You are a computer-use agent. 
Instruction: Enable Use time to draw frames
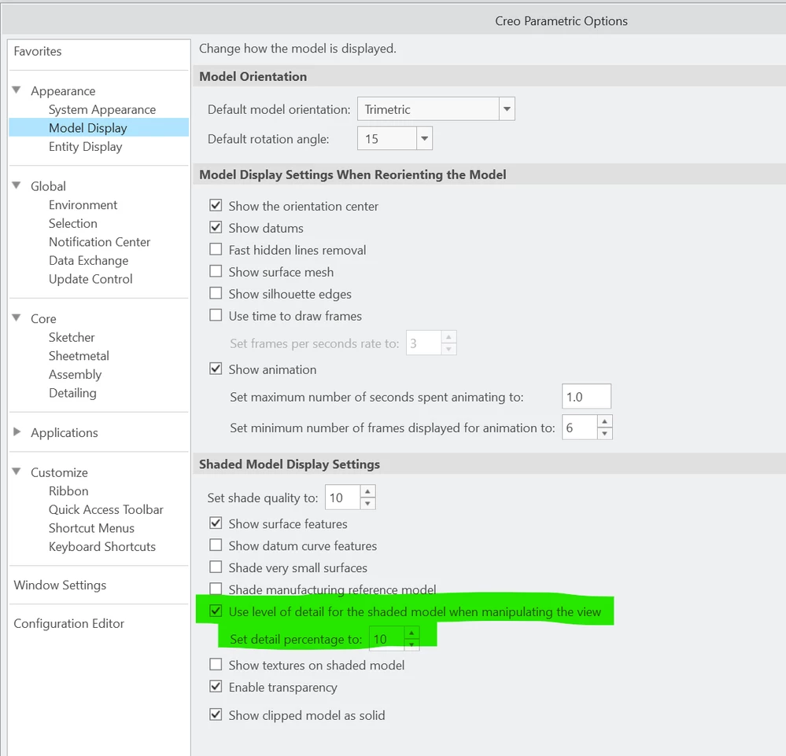click(x=216, y=315)
